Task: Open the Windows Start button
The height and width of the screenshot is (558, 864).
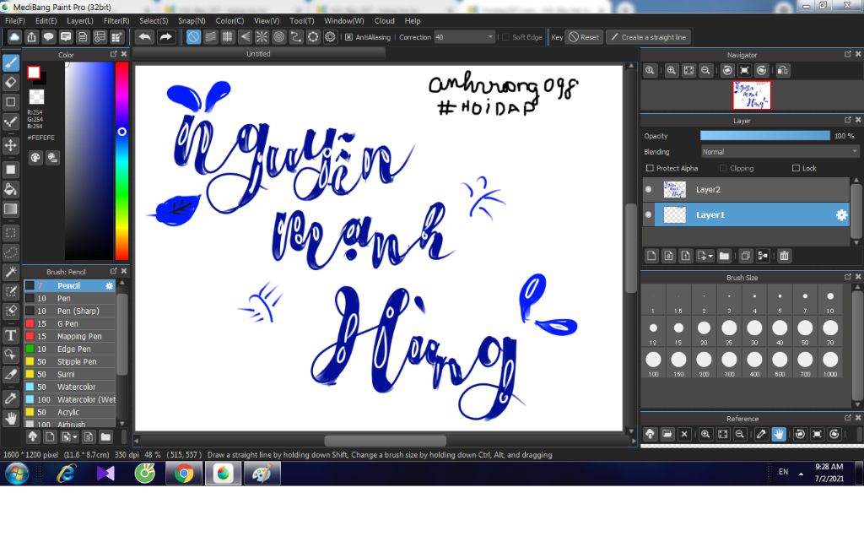Action: (17, 474)
